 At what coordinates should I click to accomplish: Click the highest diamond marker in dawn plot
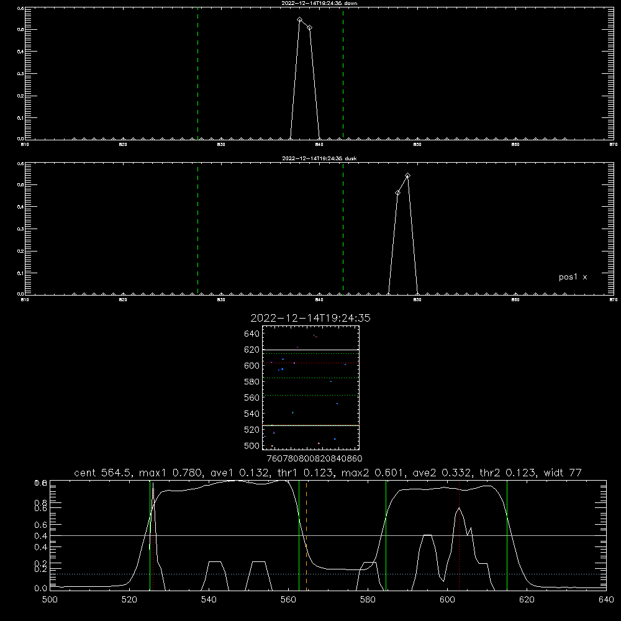(x=300, y=19)
